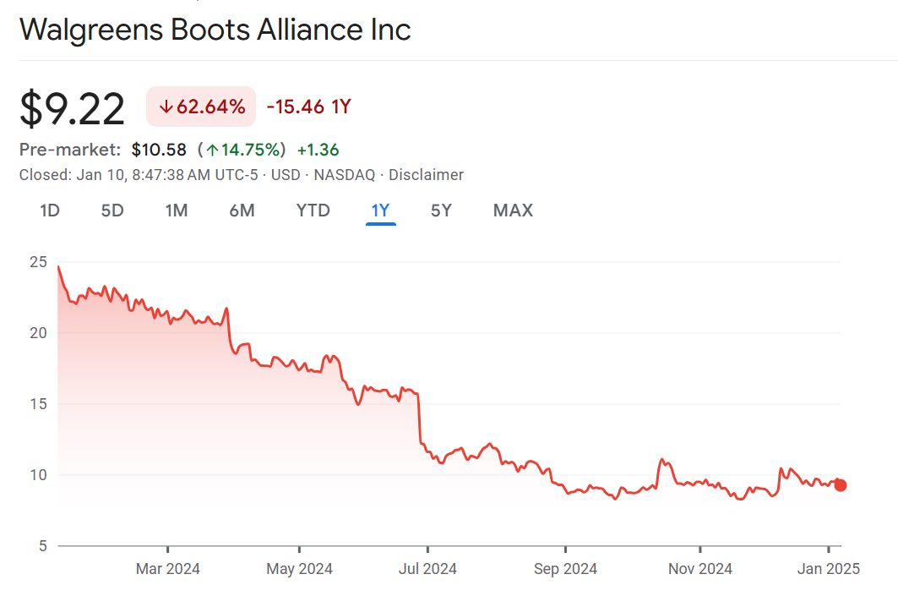Click the Nov 2024 axis label
Viewport: 898px width, 607px height.
pos(700,569)
